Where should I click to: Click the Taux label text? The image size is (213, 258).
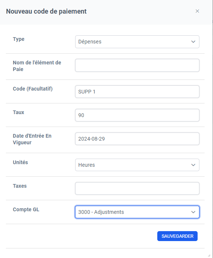coord(18,112)
